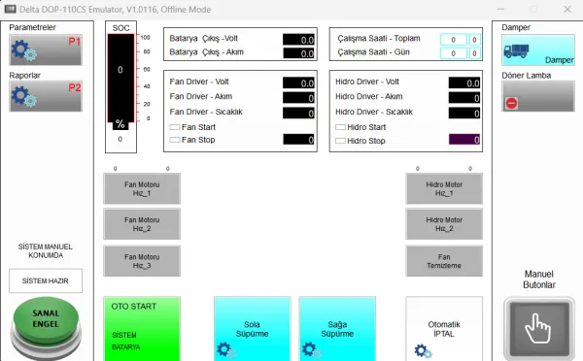Click the Döner Lamba label

point(526,76)
